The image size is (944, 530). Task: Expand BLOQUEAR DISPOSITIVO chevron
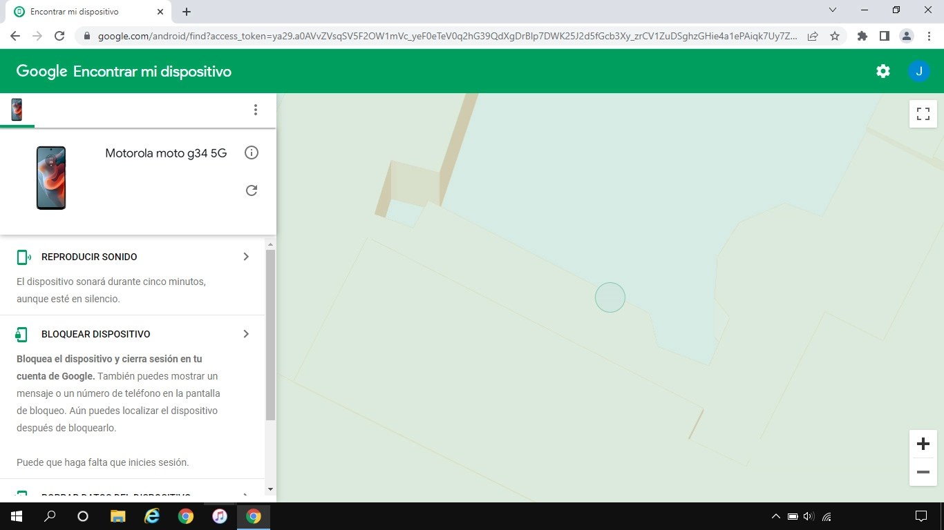coord(246,334)
